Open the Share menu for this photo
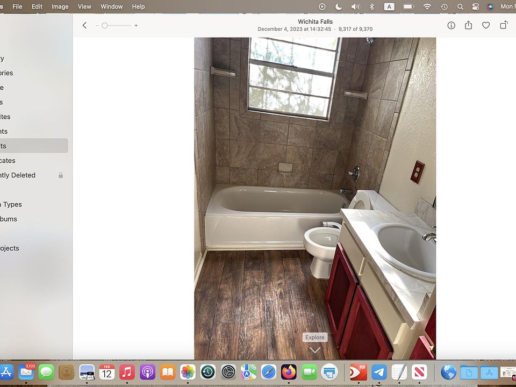 [x=468, y=25]
